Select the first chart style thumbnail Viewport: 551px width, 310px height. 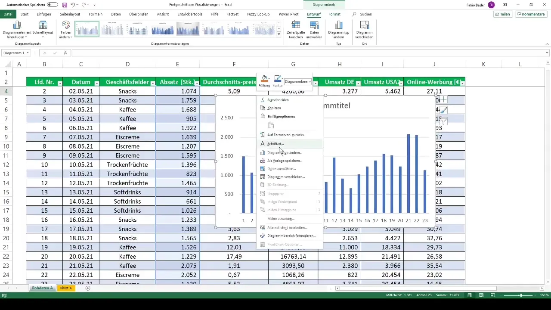pos(87,29)
